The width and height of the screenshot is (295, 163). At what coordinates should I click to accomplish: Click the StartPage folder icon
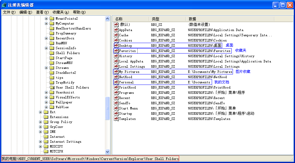[52, 58]
